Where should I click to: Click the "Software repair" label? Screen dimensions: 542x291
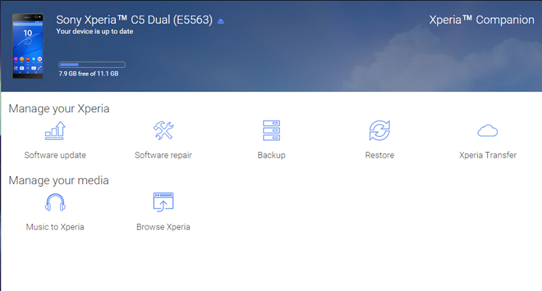click(163, 155)
